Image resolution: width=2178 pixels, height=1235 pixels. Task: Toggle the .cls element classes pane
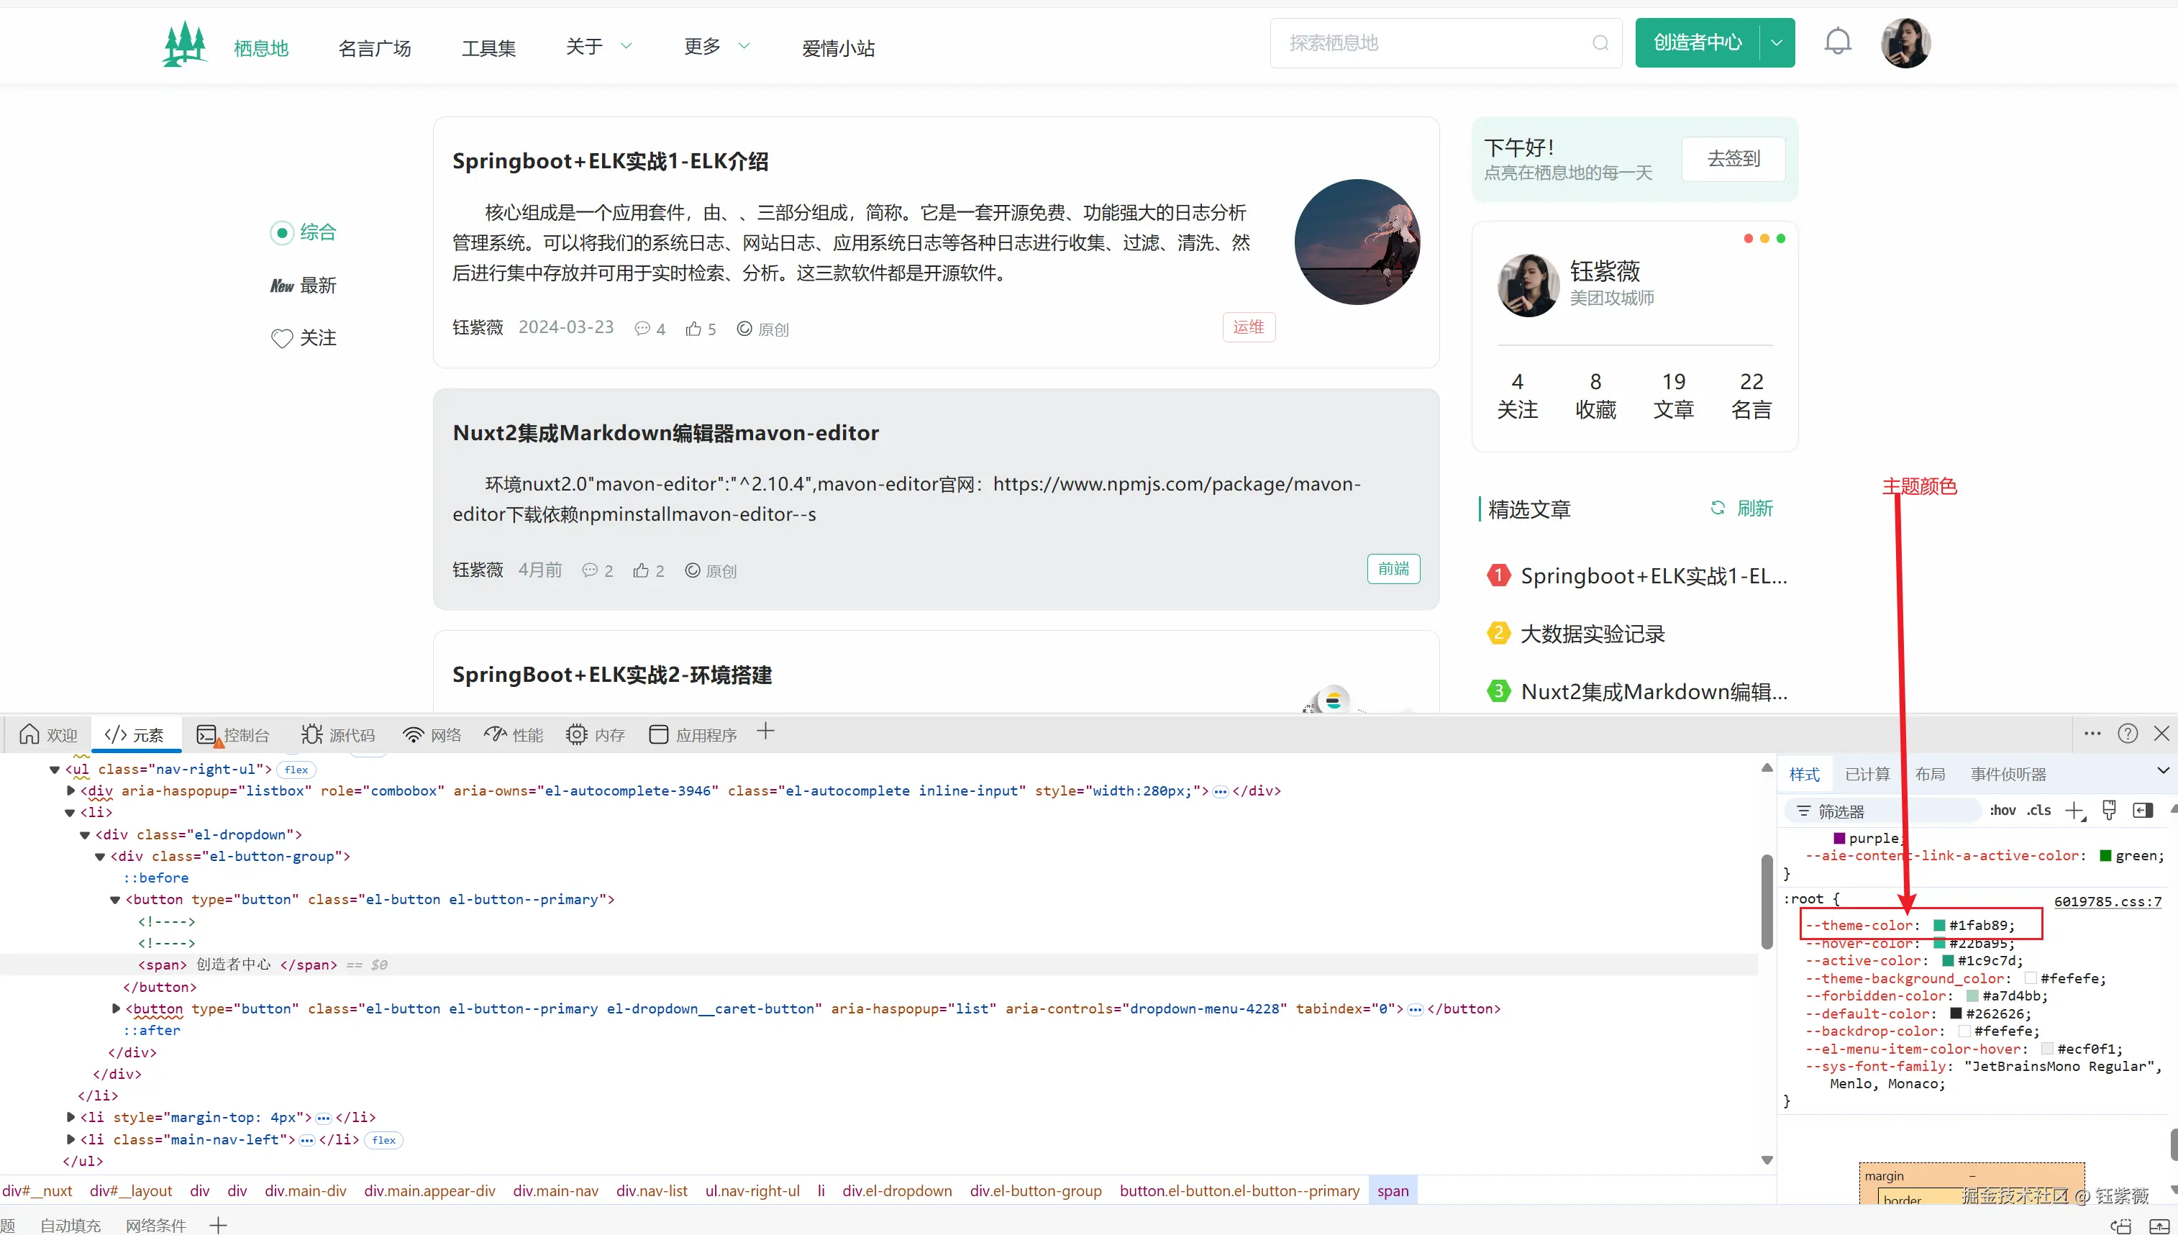coord(2039,811)
